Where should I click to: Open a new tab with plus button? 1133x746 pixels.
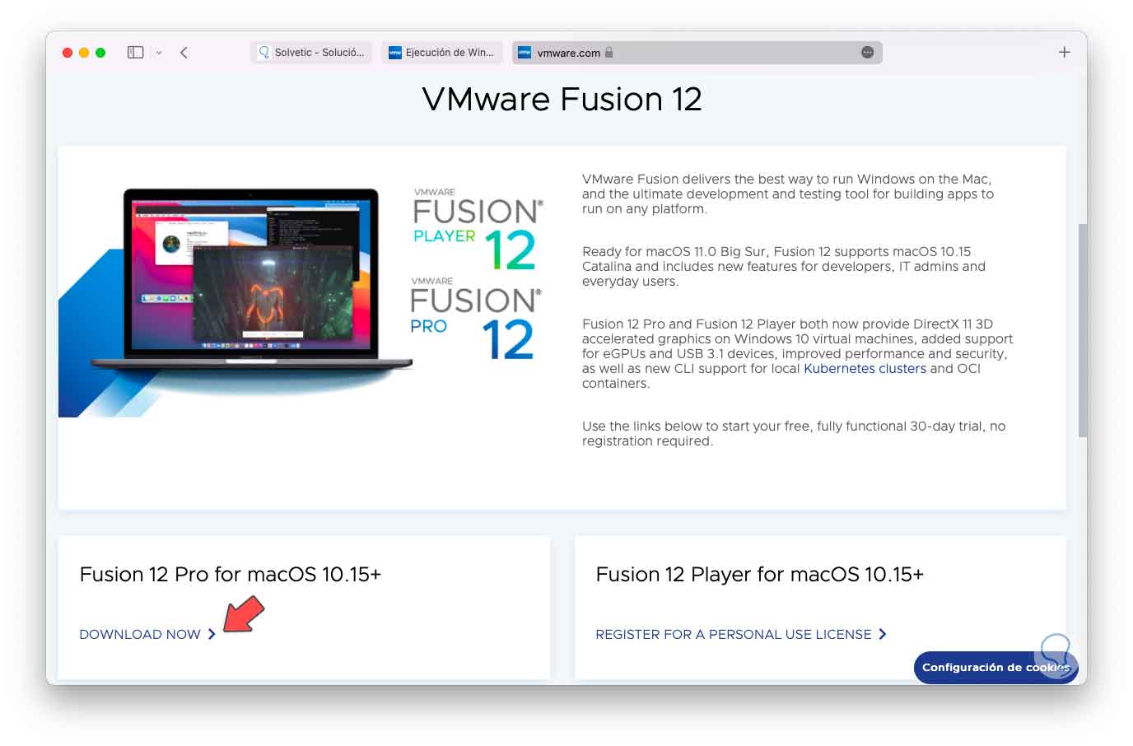pos(1064,52)
